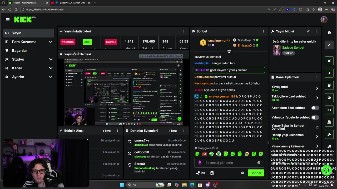Screen dimensions: 337x189
Task: Expand the Ayarlar sidebar section
Action: pos(51,77)
